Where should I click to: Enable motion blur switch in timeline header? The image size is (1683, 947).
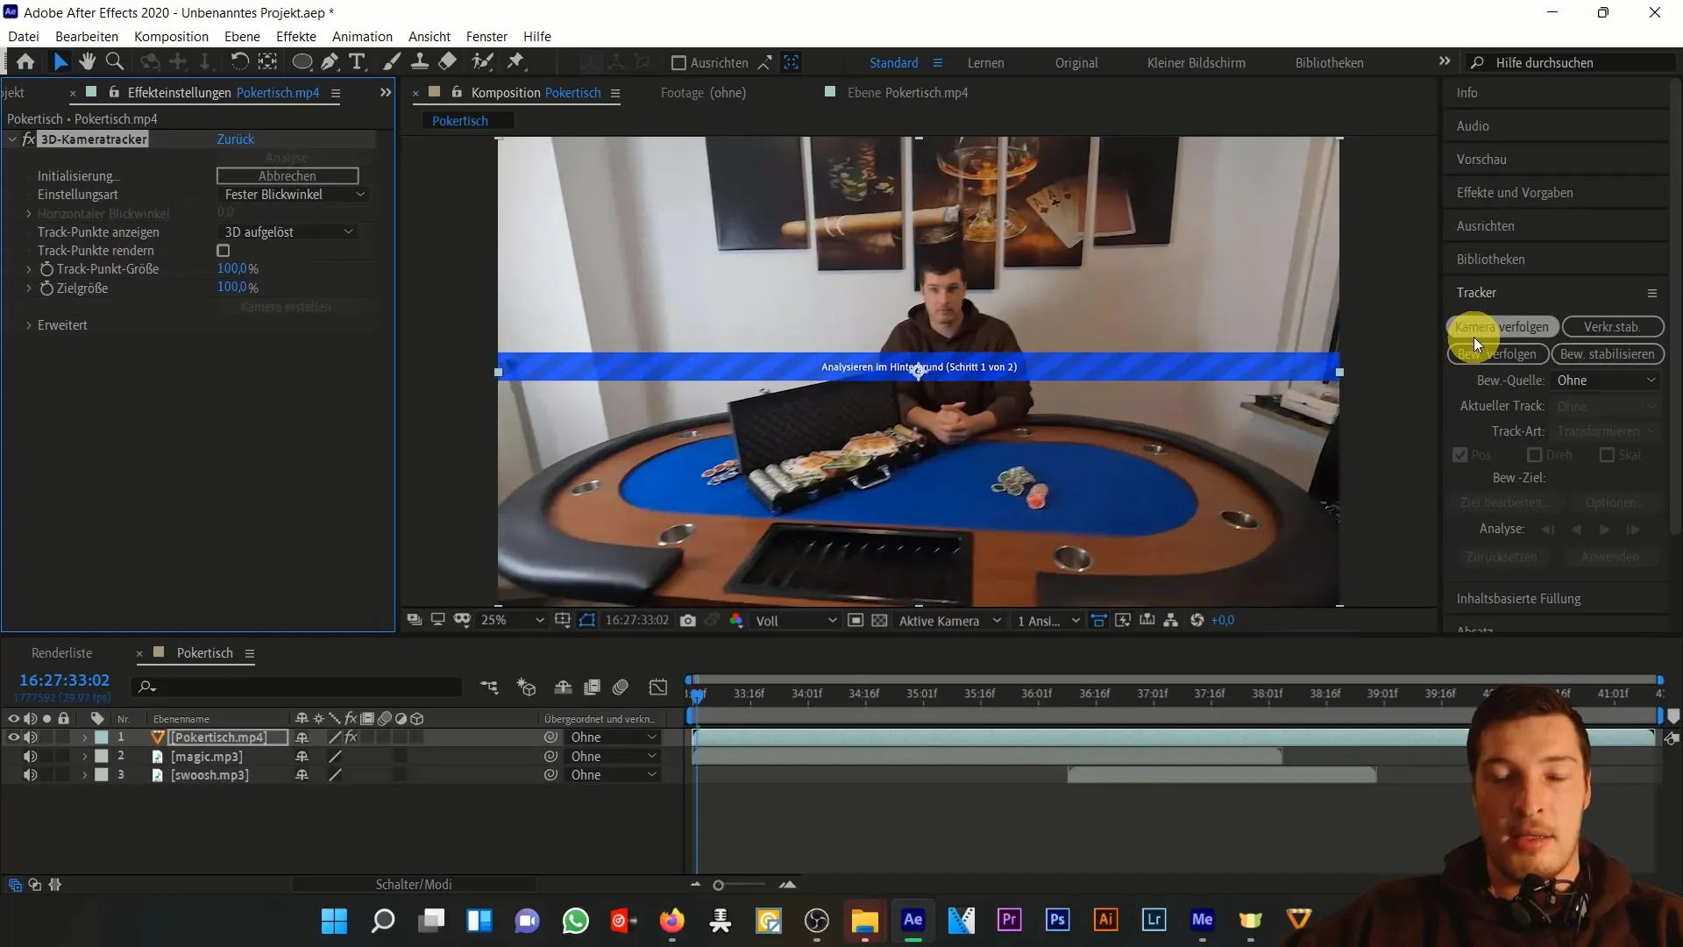(x=621, y=687)
